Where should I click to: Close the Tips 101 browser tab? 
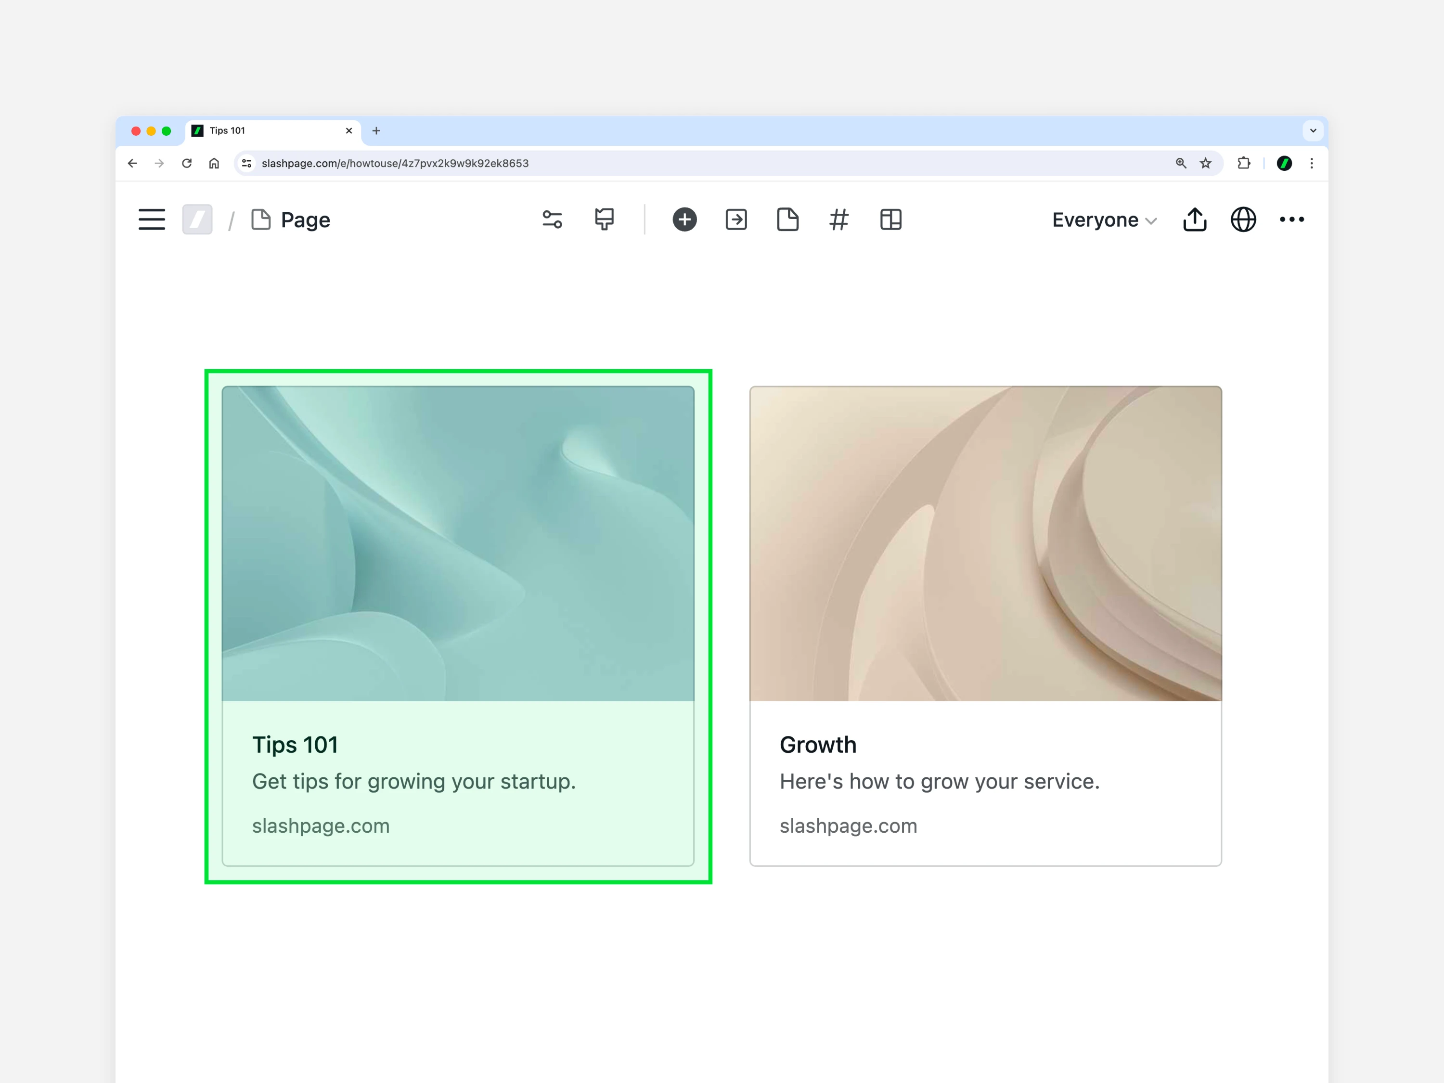click(348, 130)
